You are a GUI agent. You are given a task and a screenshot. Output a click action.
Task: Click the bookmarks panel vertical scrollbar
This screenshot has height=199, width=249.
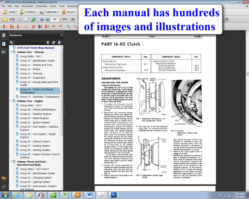61,92
